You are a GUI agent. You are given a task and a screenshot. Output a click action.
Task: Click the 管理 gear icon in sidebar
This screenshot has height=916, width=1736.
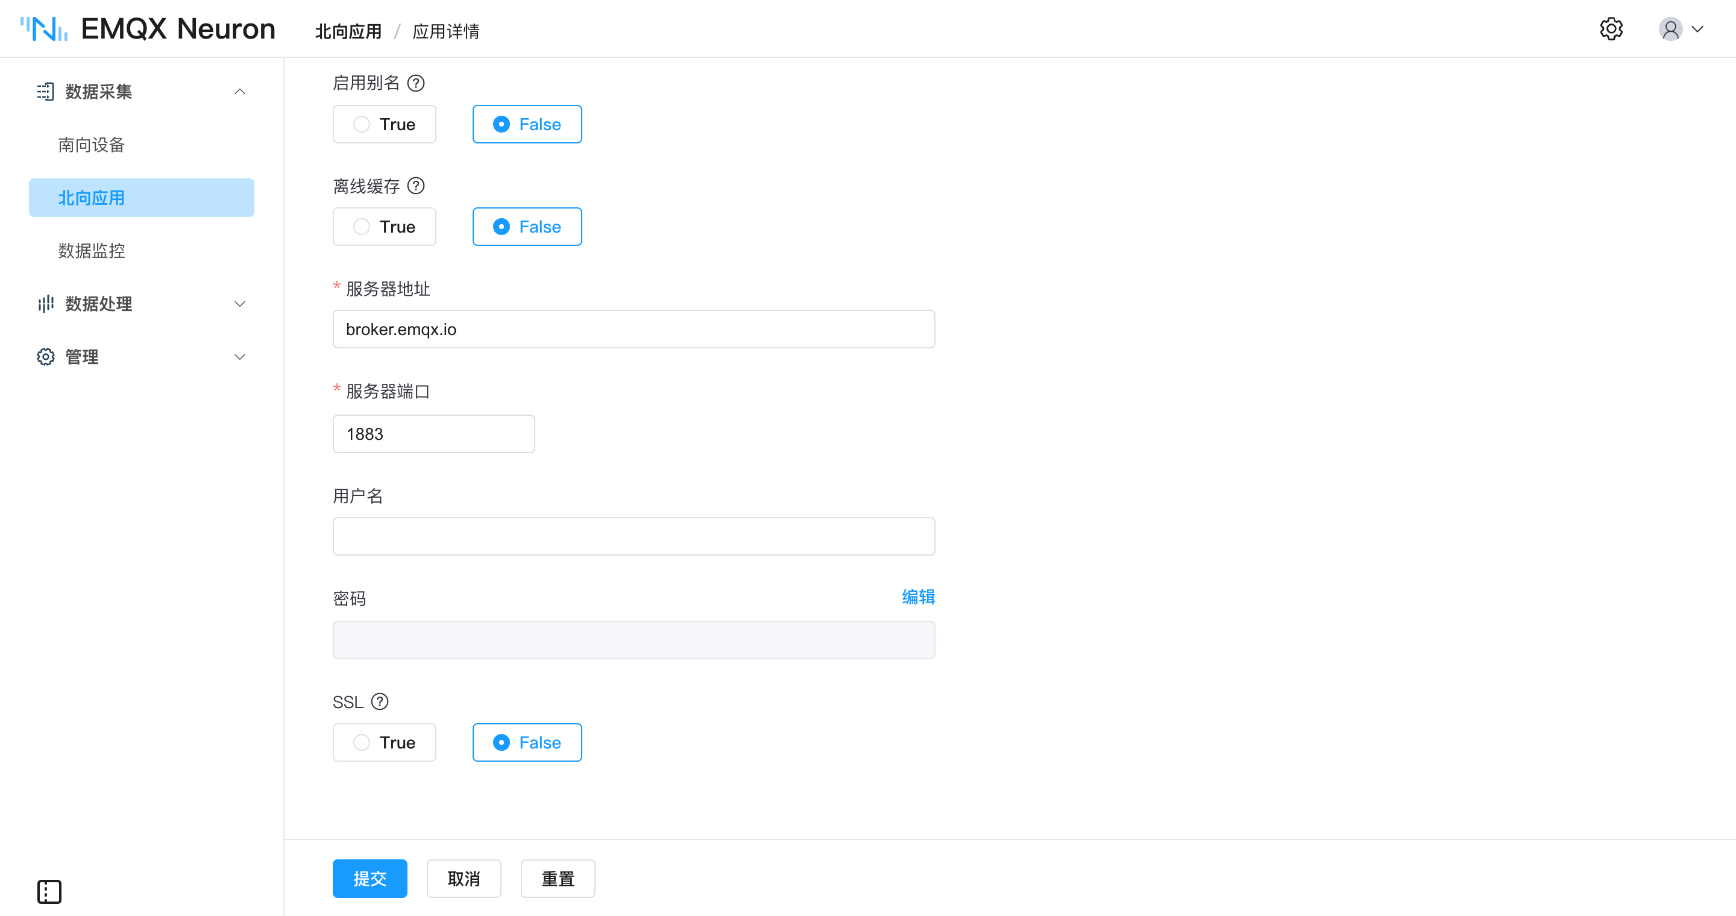coord(45,356)
